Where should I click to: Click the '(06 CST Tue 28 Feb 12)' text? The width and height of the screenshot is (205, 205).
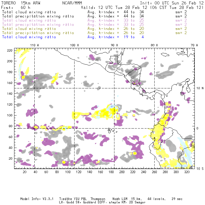[177, 7]
